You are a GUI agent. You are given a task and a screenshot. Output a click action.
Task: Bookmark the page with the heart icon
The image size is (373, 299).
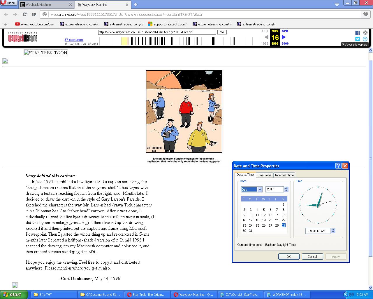[x=365, y=14]
